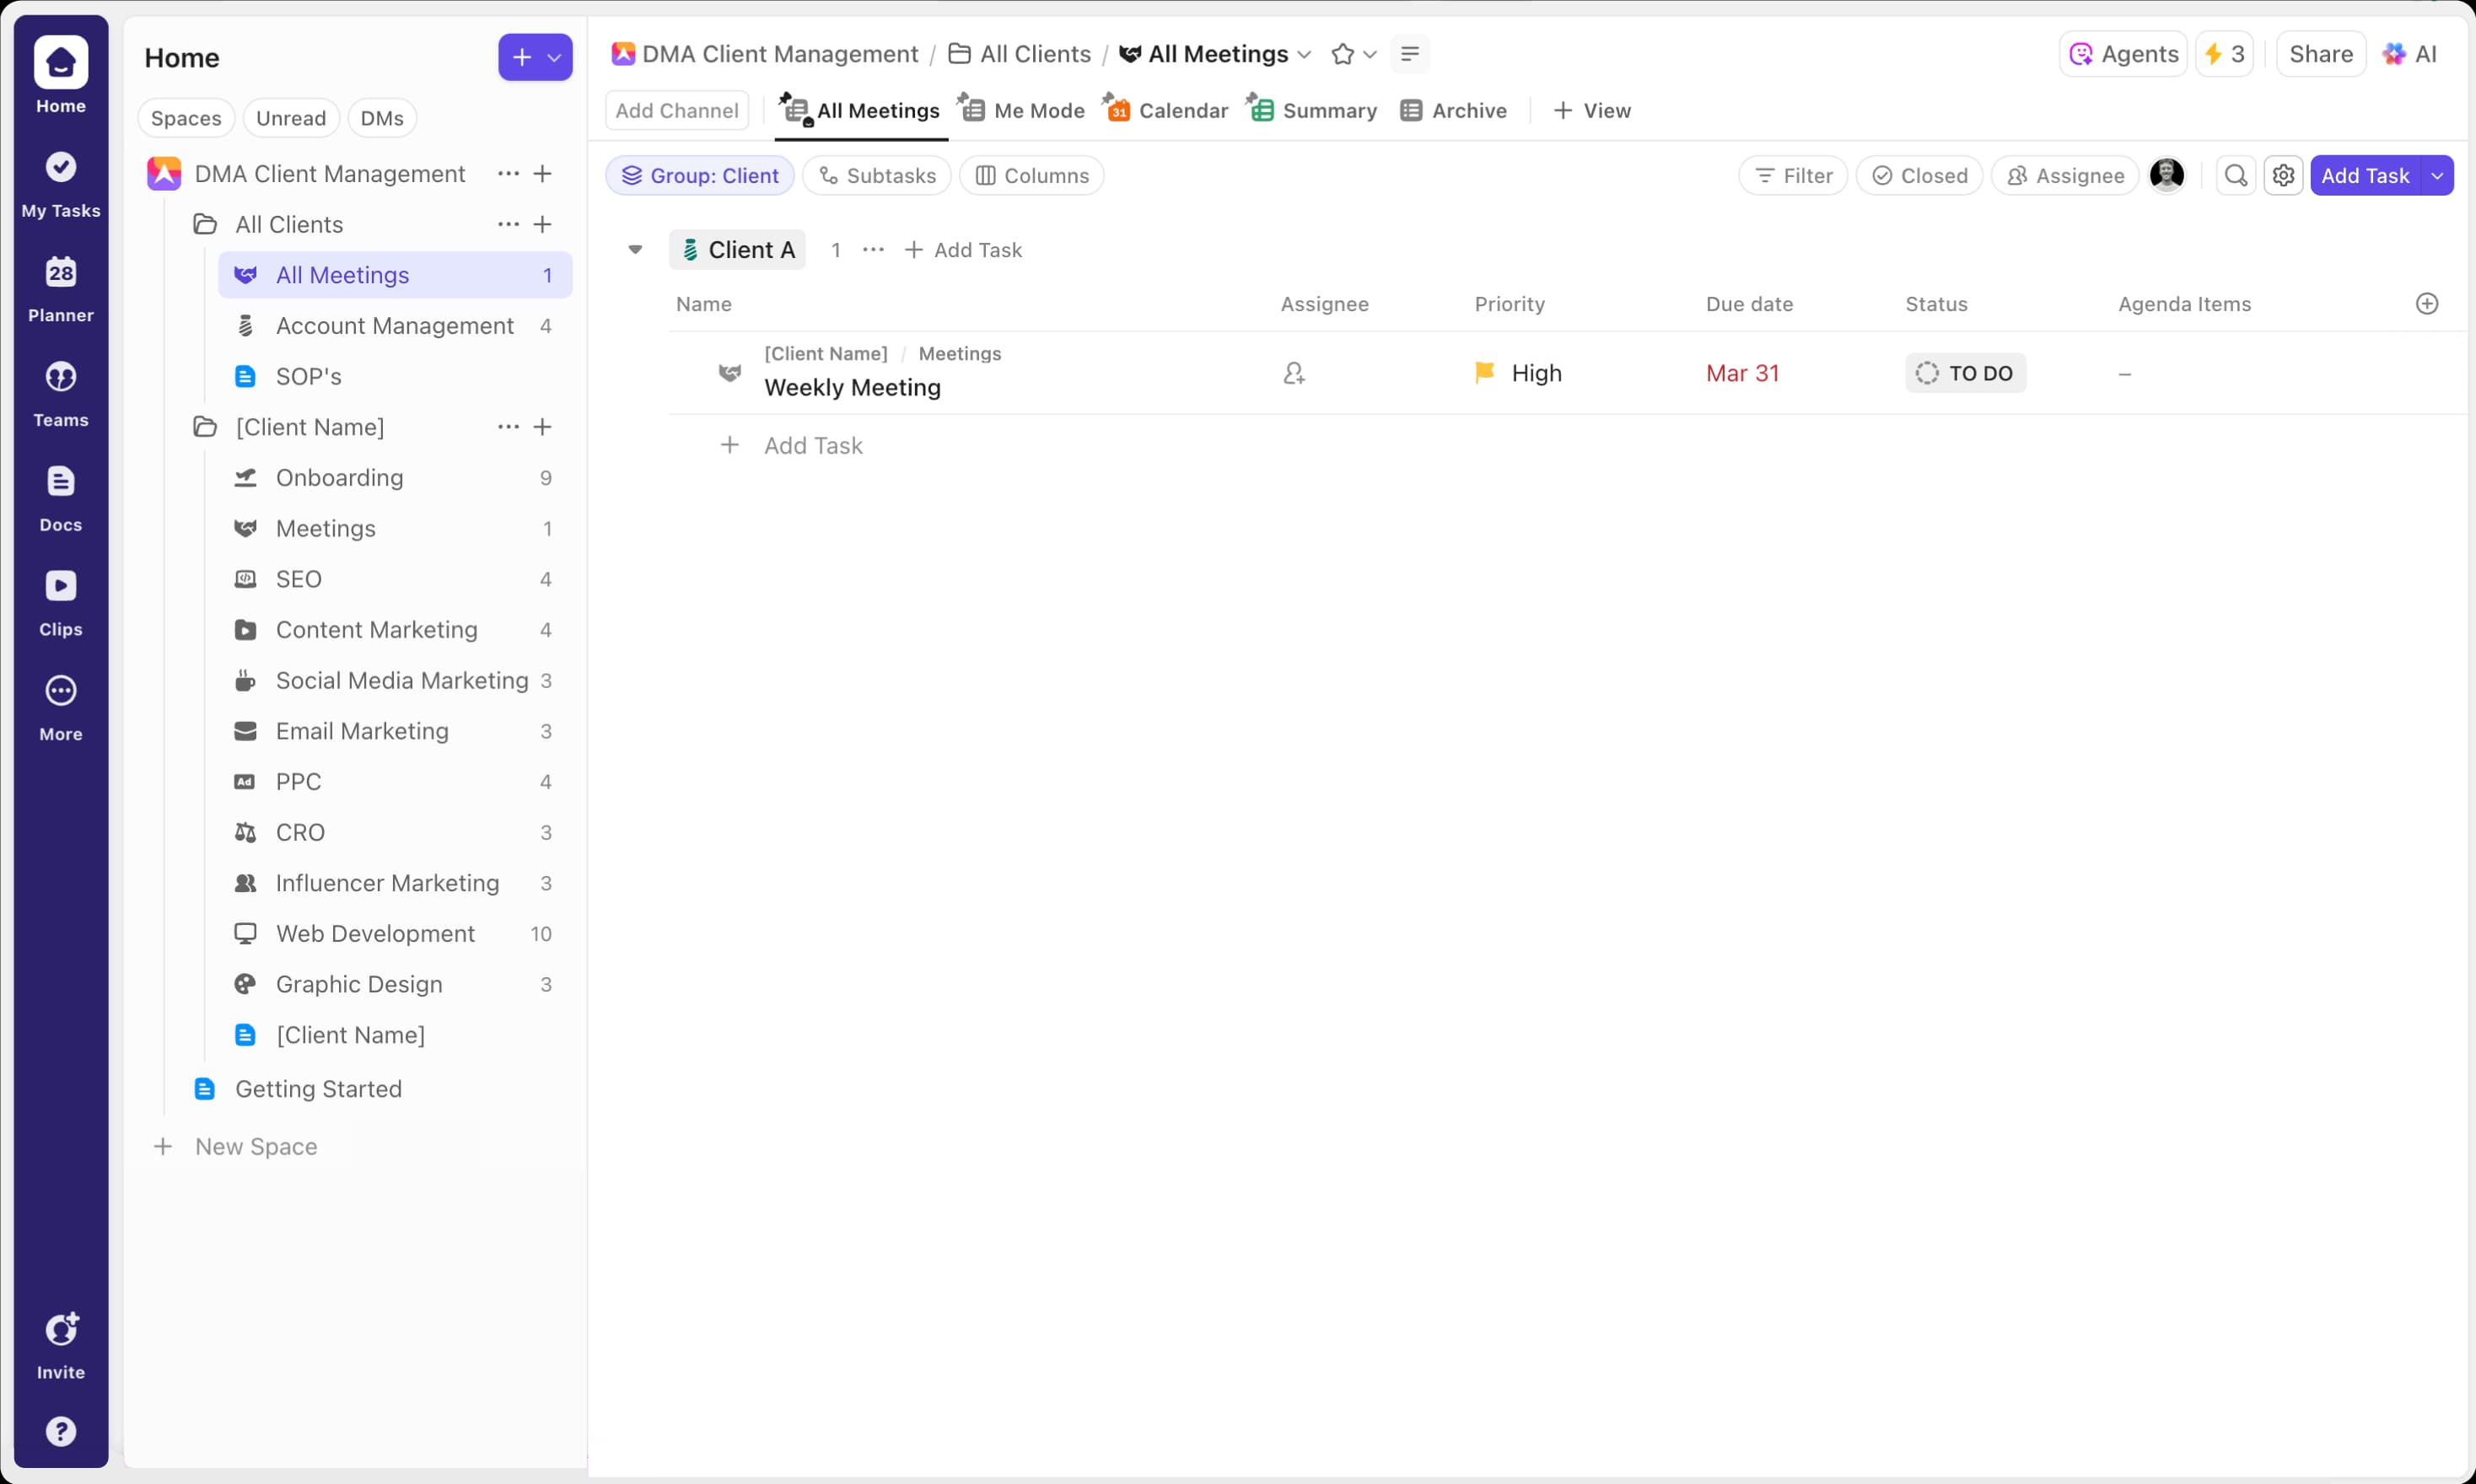2476x1484 pixels.
Task: Open the view settings gear icon
Action: point(2285,175)
